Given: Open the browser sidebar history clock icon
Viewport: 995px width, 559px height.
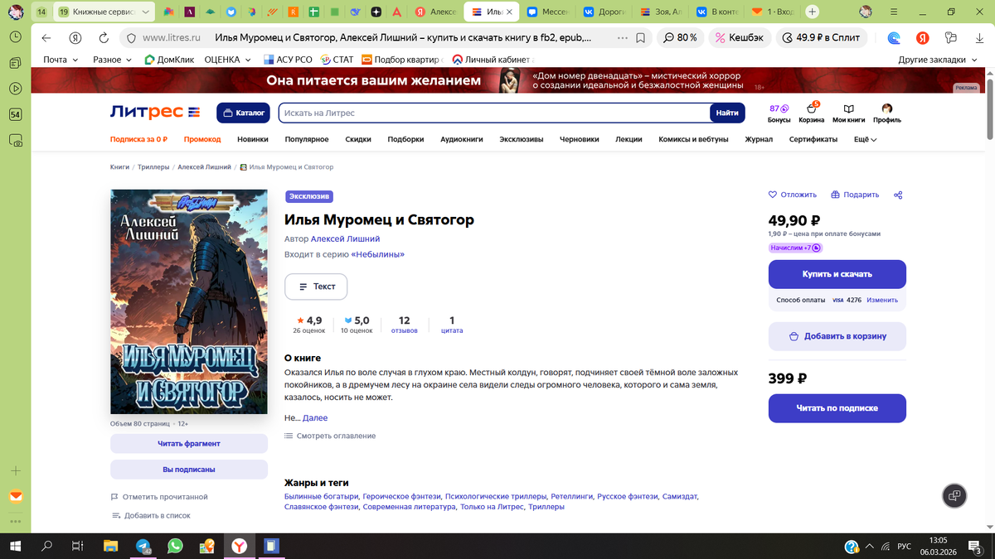Looking at the screenshot, I should pyautogui.click(x=15, y=37).
